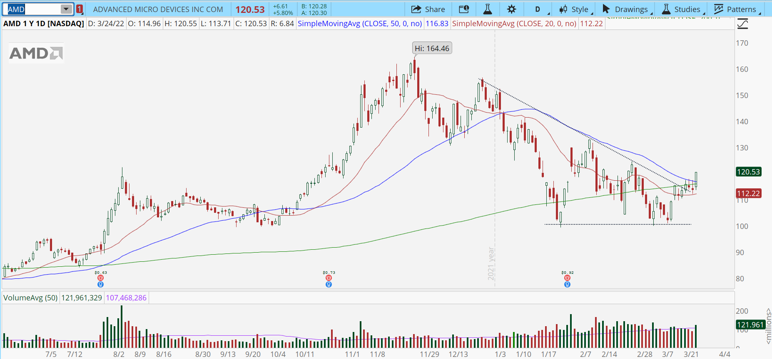The height and width of the screenshot is (359, 772).
Task: Click the ADVANCED MICRO DEVICES INC COM name
Action: point(158,9)
